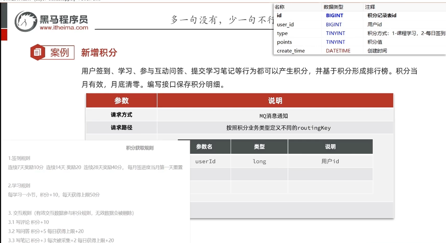The image size is (446, 243).
Task: Select the 请求路径 row label
Action: coord(122,127)
